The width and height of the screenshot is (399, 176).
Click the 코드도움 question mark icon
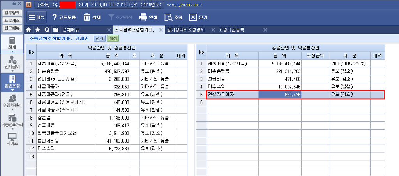click(55, 17)
